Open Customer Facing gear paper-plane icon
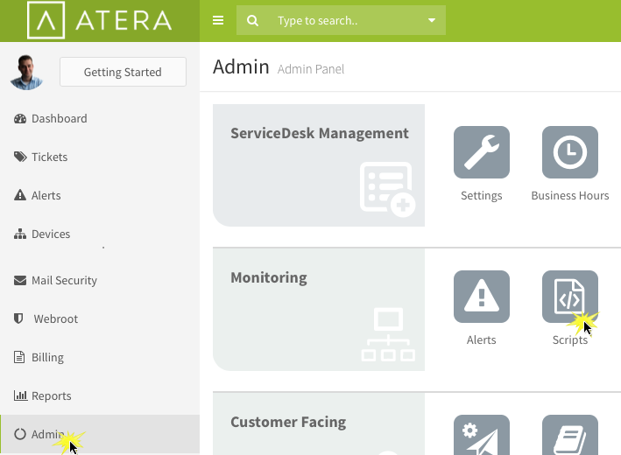The image size is (621, 455). point(481,435)
